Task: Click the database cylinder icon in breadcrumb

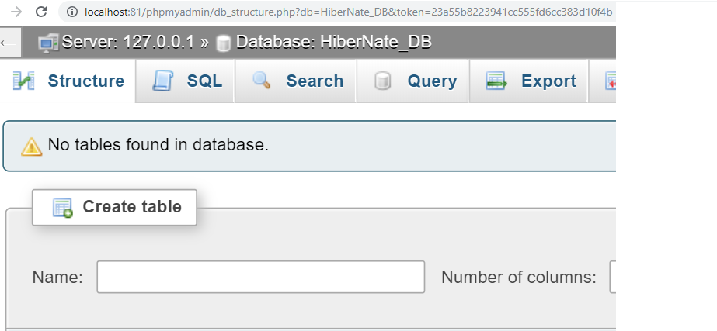Action: pos(223,43)
